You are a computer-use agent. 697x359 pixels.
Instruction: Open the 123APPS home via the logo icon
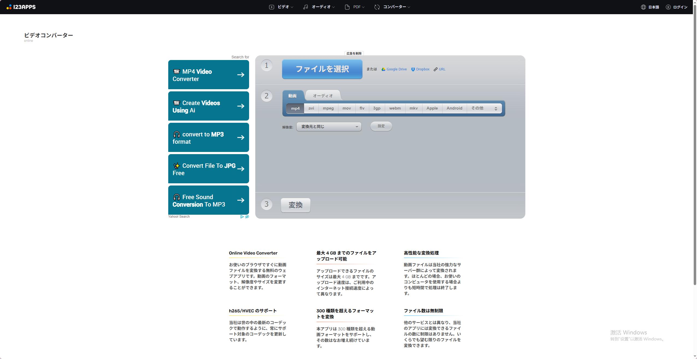click(x=10, y=7)
